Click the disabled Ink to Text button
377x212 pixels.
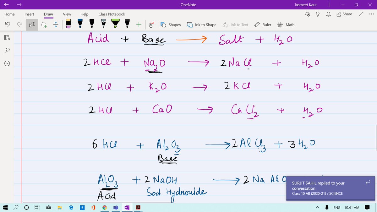pos(235,24)
